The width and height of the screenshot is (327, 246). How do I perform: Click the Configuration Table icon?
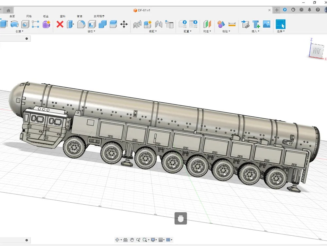[193, 24]
